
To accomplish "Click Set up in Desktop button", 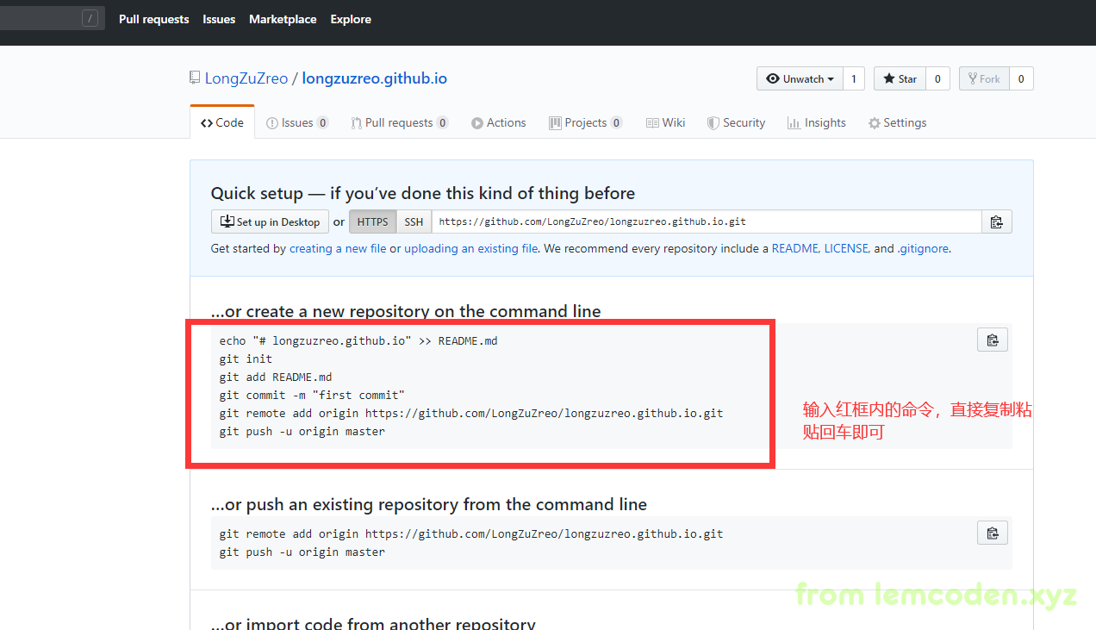I will coord(270,221).
